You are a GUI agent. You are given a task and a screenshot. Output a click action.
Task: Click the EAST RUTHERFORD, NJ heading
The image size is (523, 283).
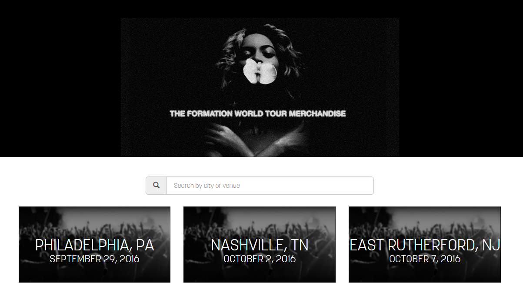425,245
